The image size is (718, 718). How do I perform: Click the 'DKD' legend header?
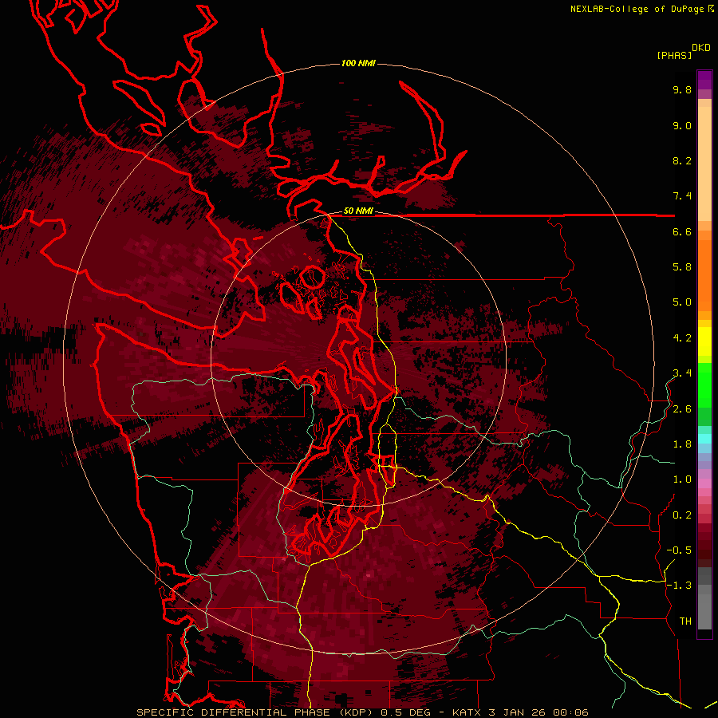pyautogui.click(x=701, y=48)
